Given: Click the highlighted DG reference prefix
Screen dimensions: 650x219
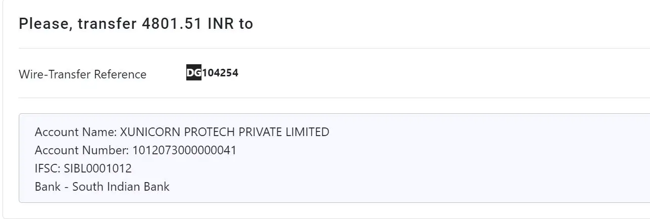Looking at the screenshot, I should pos(194,73).
